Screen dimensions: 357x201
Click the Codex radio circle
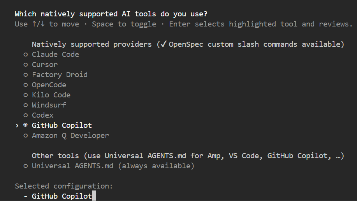[x=25, y=115]
